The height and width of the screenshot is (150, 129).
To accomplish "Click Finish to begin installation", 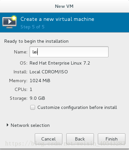I will point(111,139).
